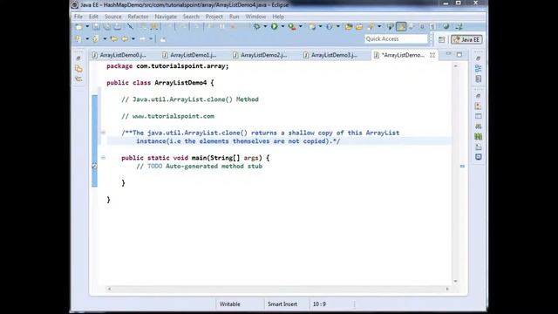Click the Smart Insert status bar entry
558x314 pixels.
coord(282,304)
